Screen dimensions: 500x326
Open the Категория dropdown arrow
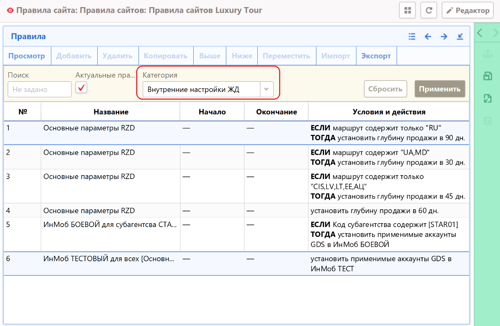(x=266, y=89)
